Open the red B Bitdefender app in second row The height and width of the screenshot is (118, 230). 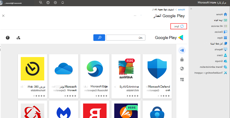coord(95,109)
